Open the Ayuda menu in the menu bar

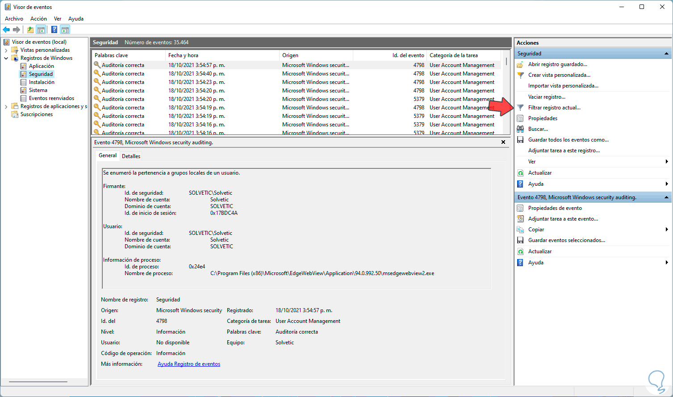click(x=76, y=19)
